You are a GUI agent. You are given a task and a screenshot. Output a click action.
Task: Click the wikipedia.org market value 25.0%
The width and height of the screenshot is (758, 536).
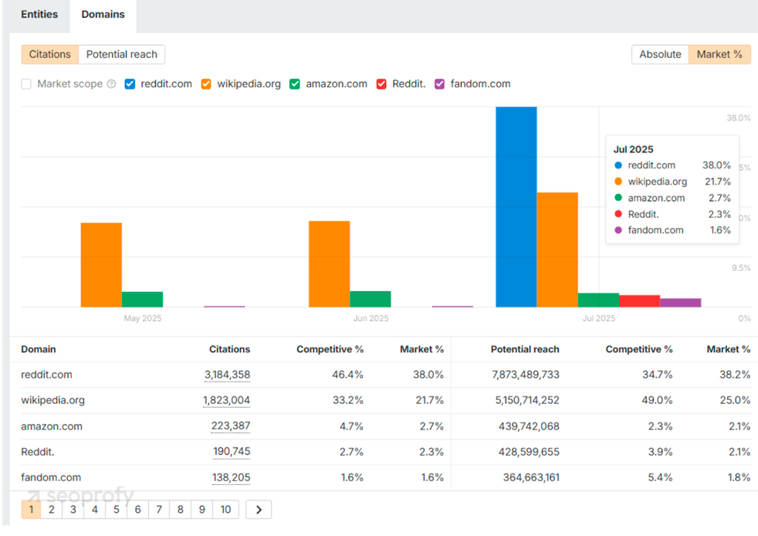(735, 401)
